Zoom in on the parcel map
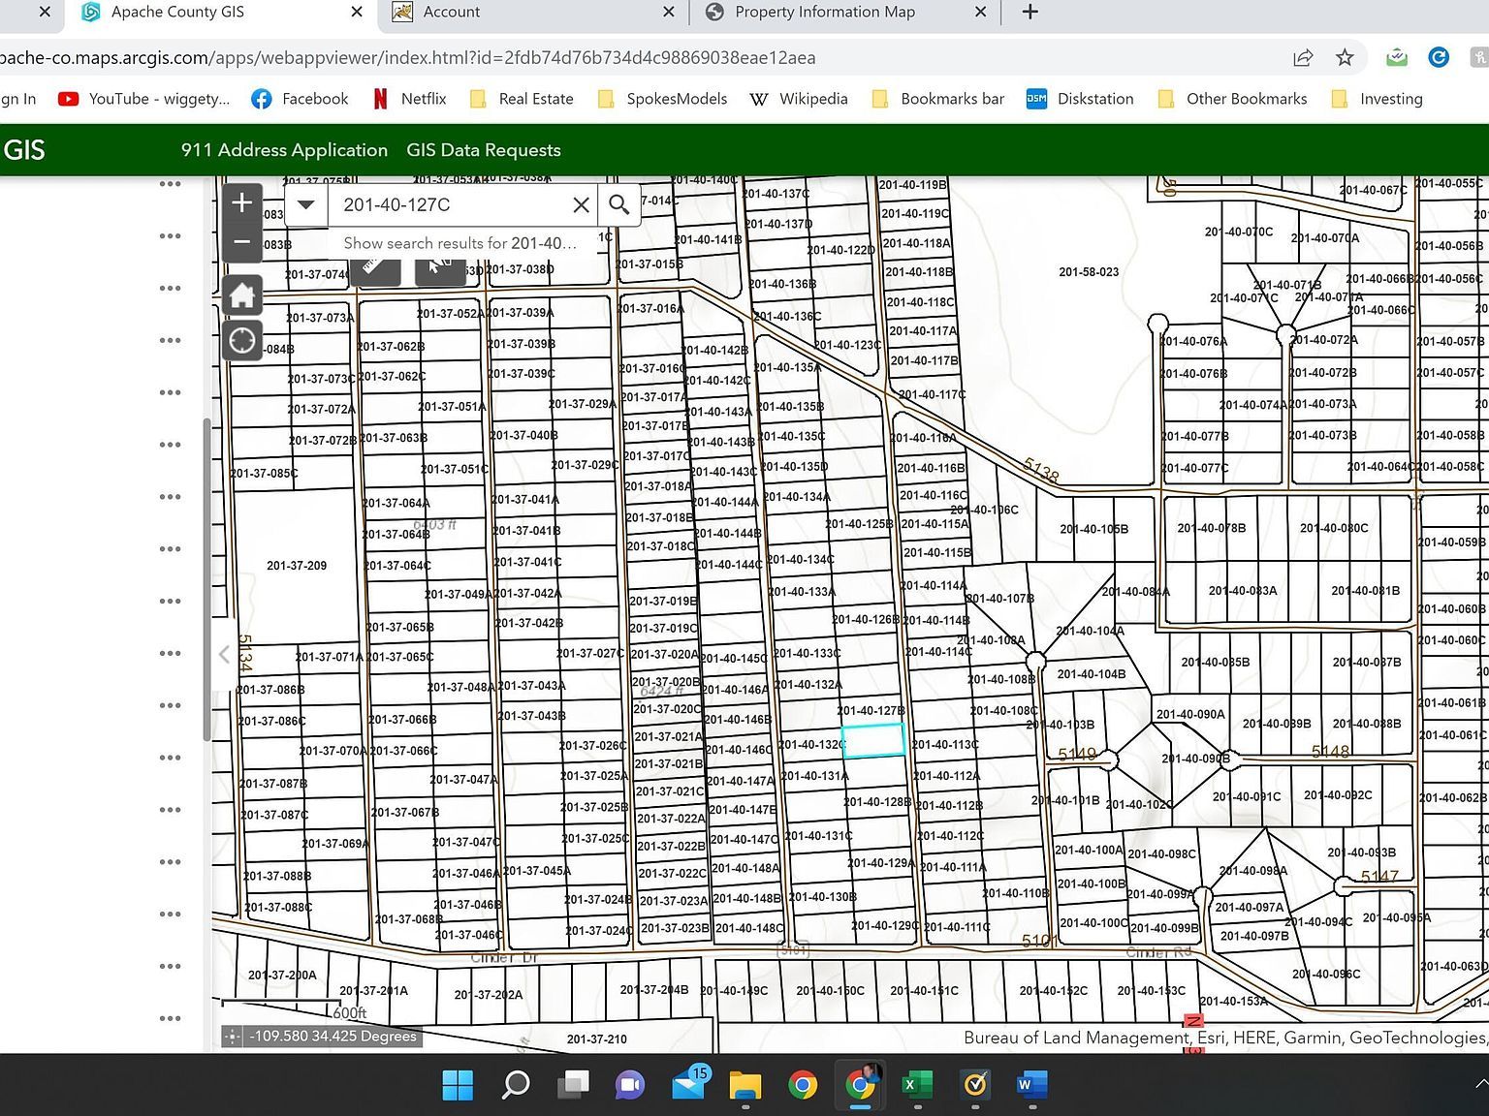 [x=242, y=202]
